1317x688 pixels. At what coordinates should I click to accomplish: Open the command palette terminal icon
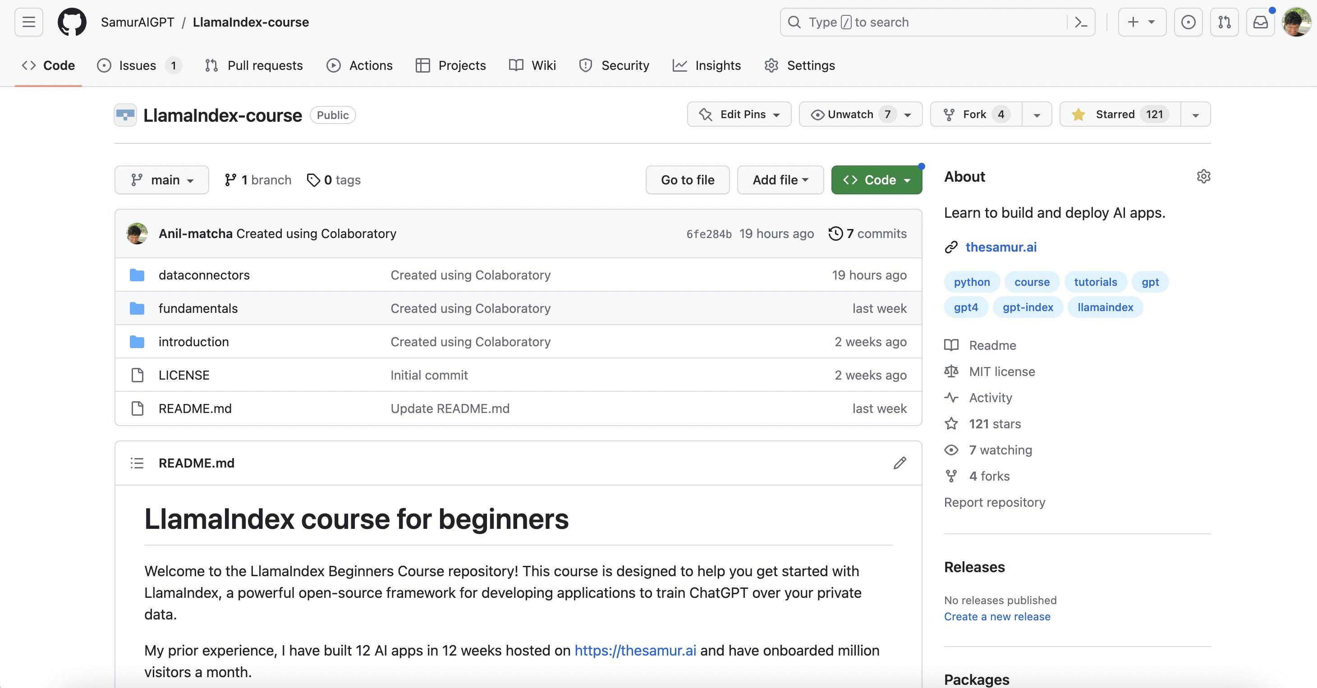1081,22
